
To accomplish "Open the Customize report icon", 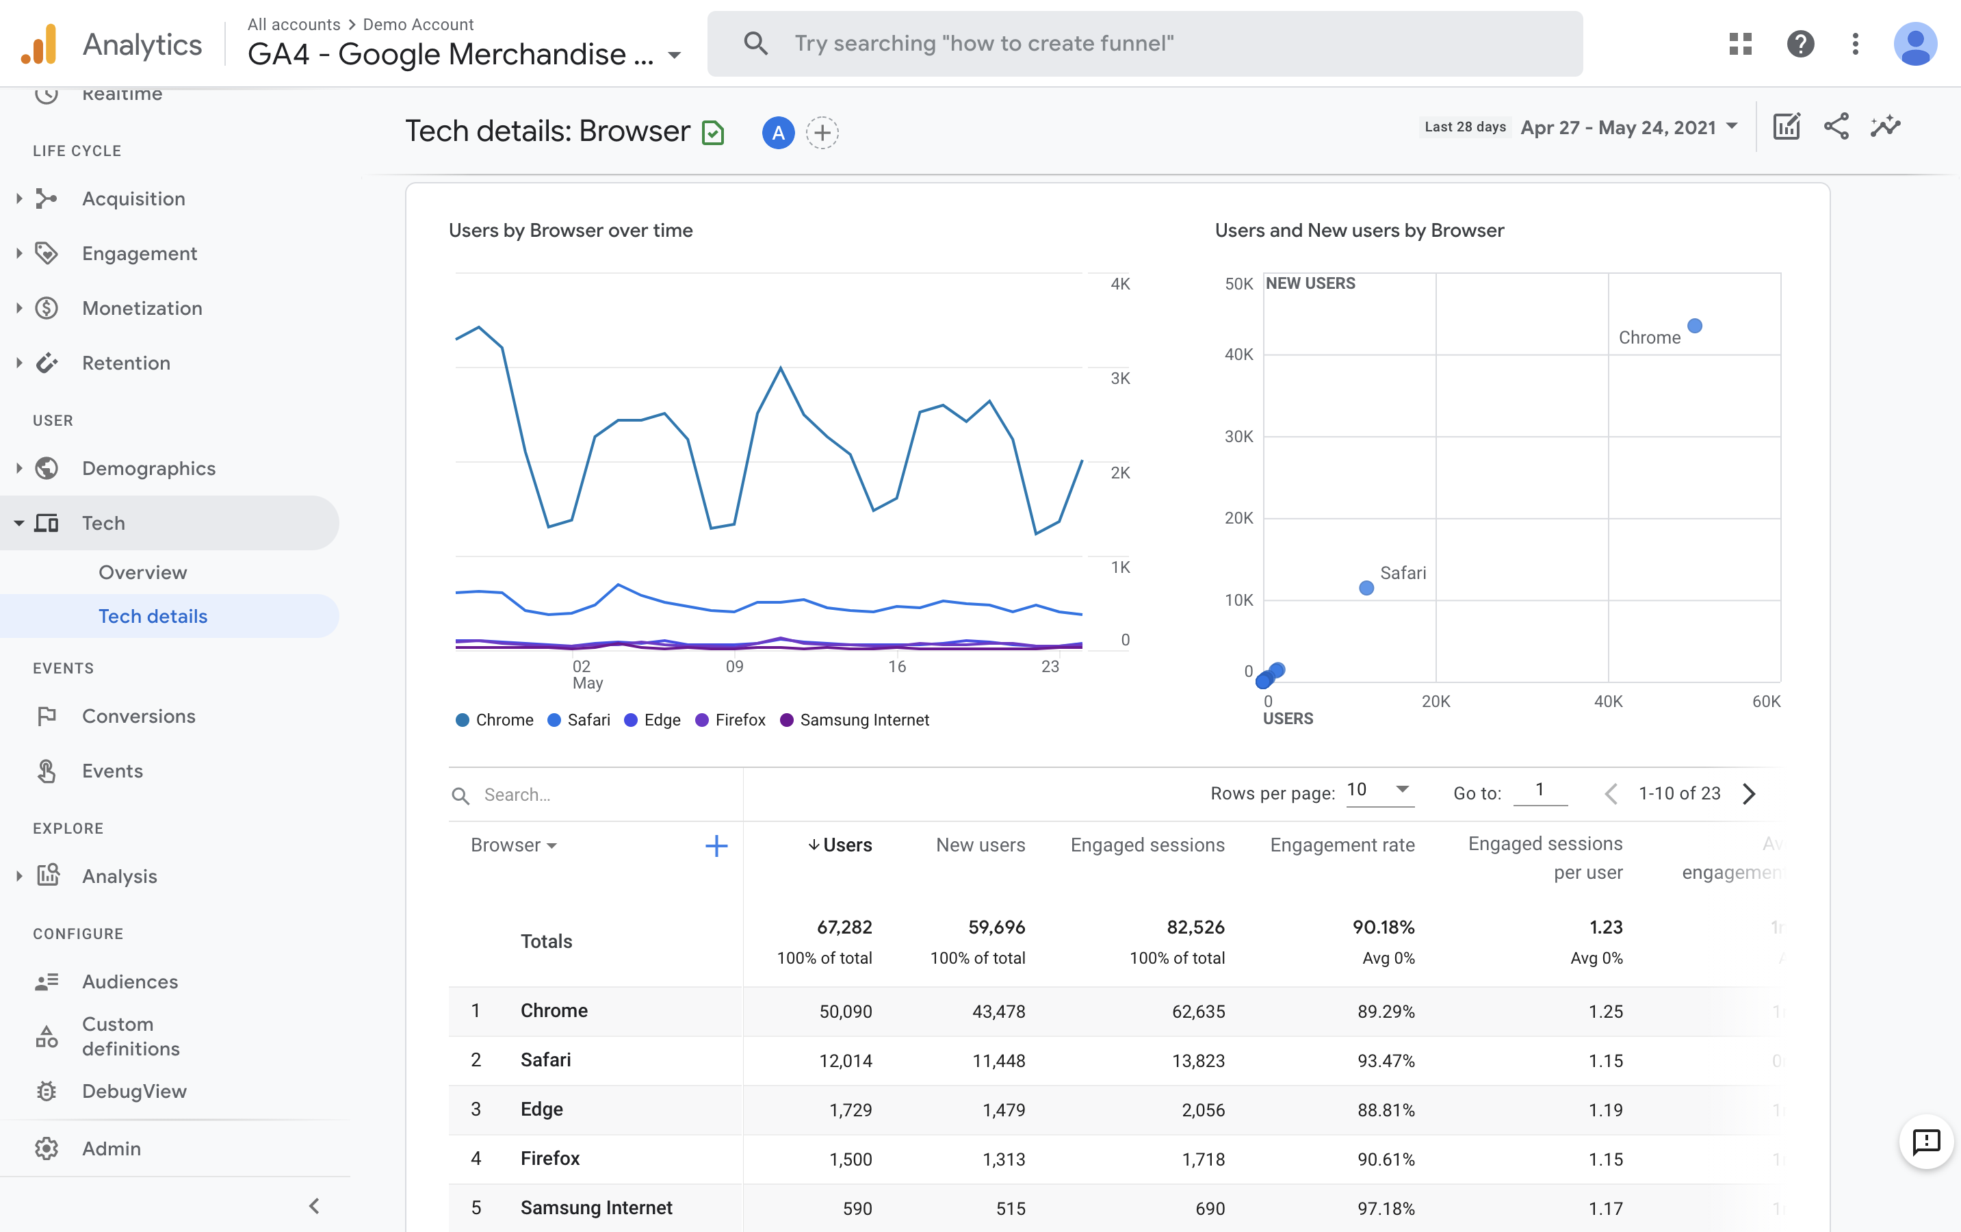I will (x=1787, y=127).
